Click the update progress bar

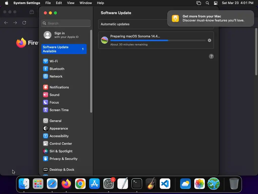[158, 40]
